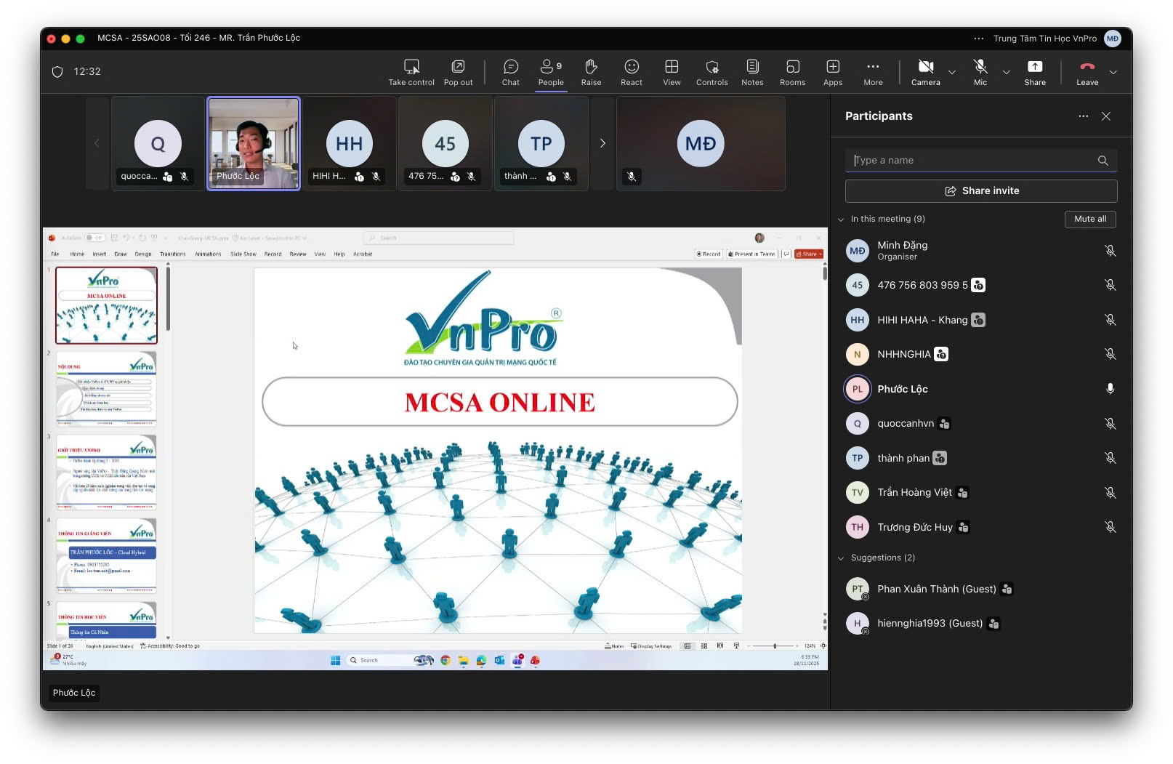
Task: Open the Insert tab in PowerPoint
Action: [100, 254]
